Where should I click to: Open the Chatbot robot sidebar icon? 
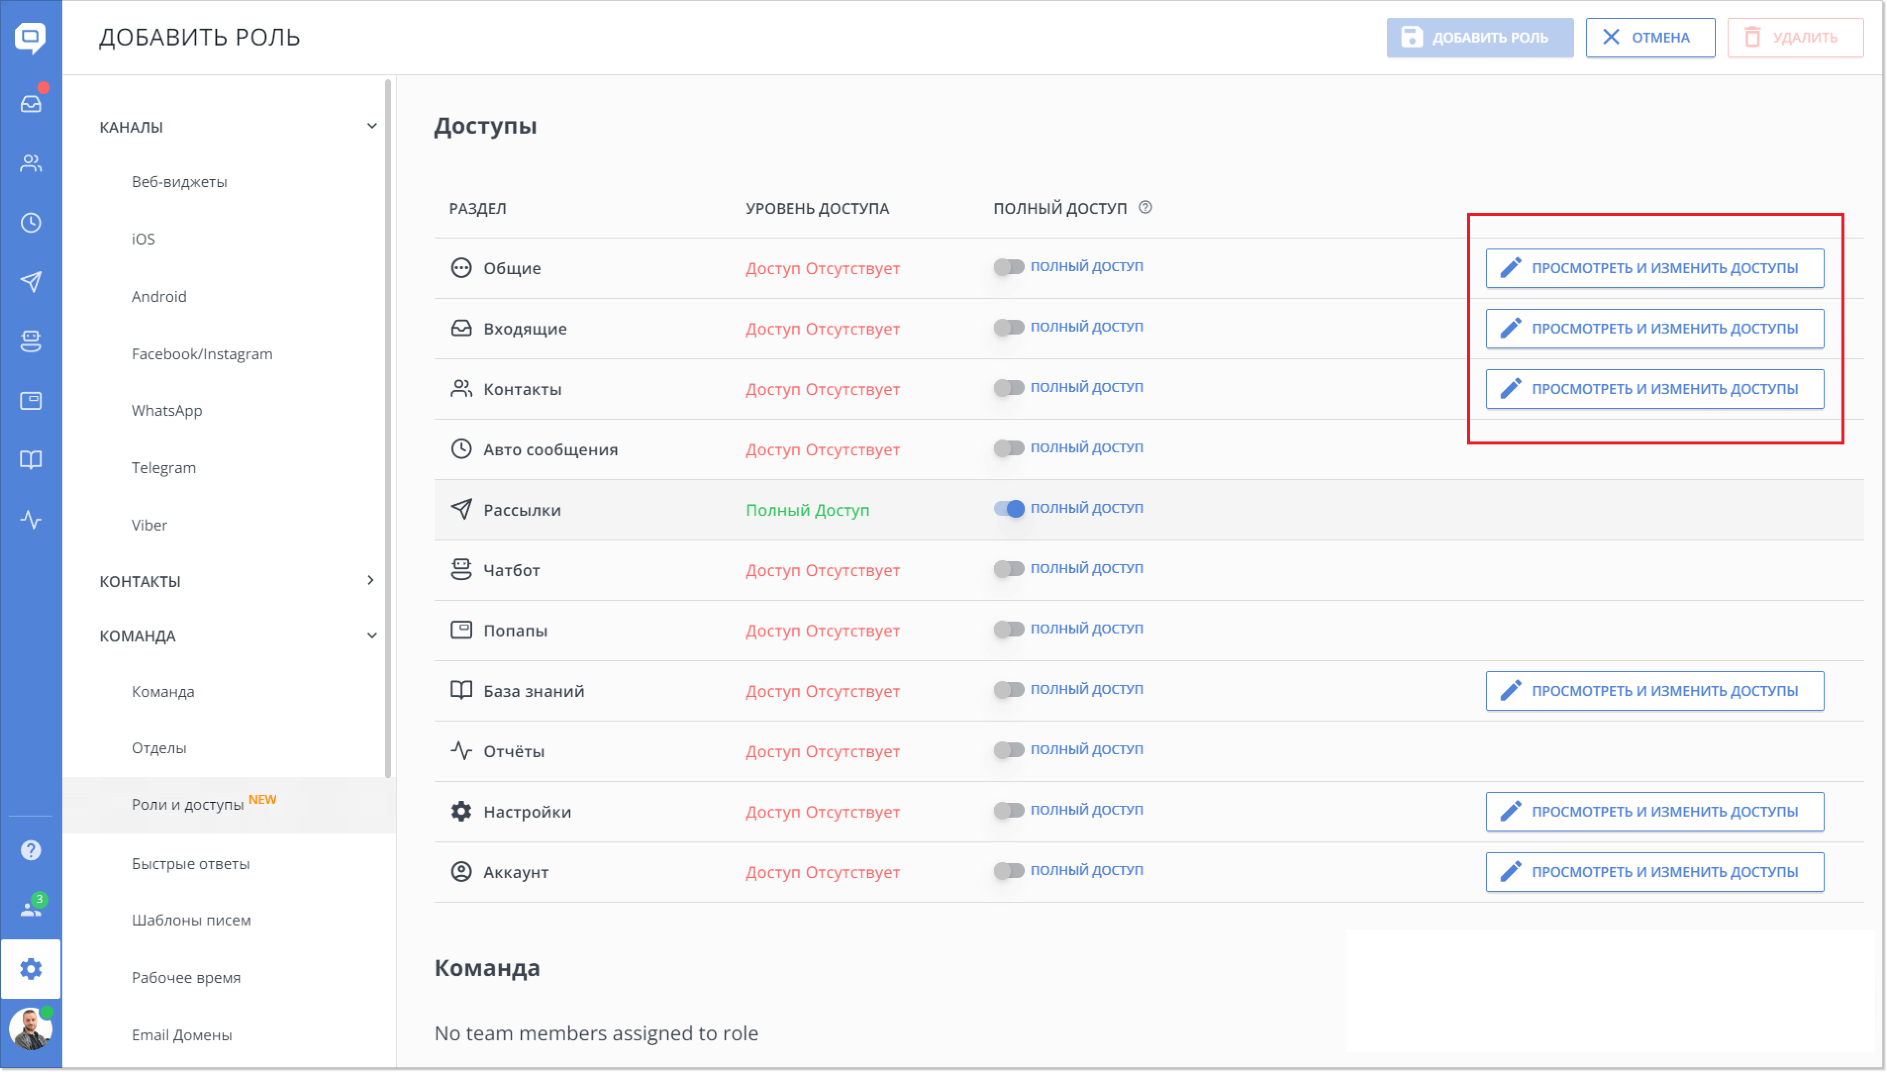click(31, 341)
